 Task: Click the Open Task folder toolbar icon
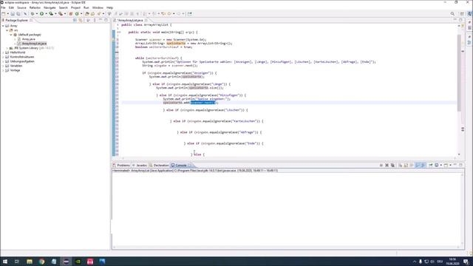[x=92, y=13]
